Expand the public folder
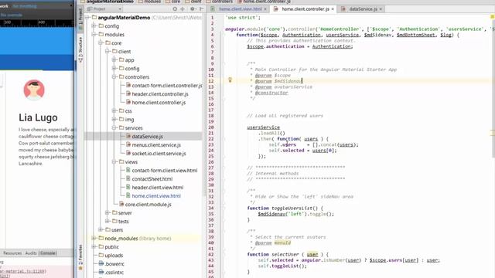 tap(94, 247)
